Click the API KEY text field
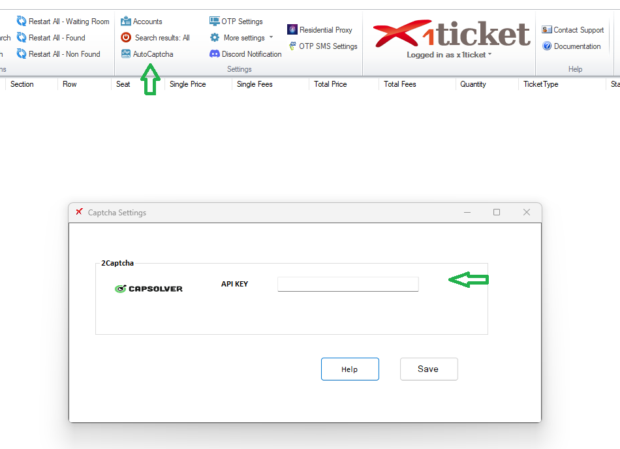Screen dimensions: 620x449 348,284
